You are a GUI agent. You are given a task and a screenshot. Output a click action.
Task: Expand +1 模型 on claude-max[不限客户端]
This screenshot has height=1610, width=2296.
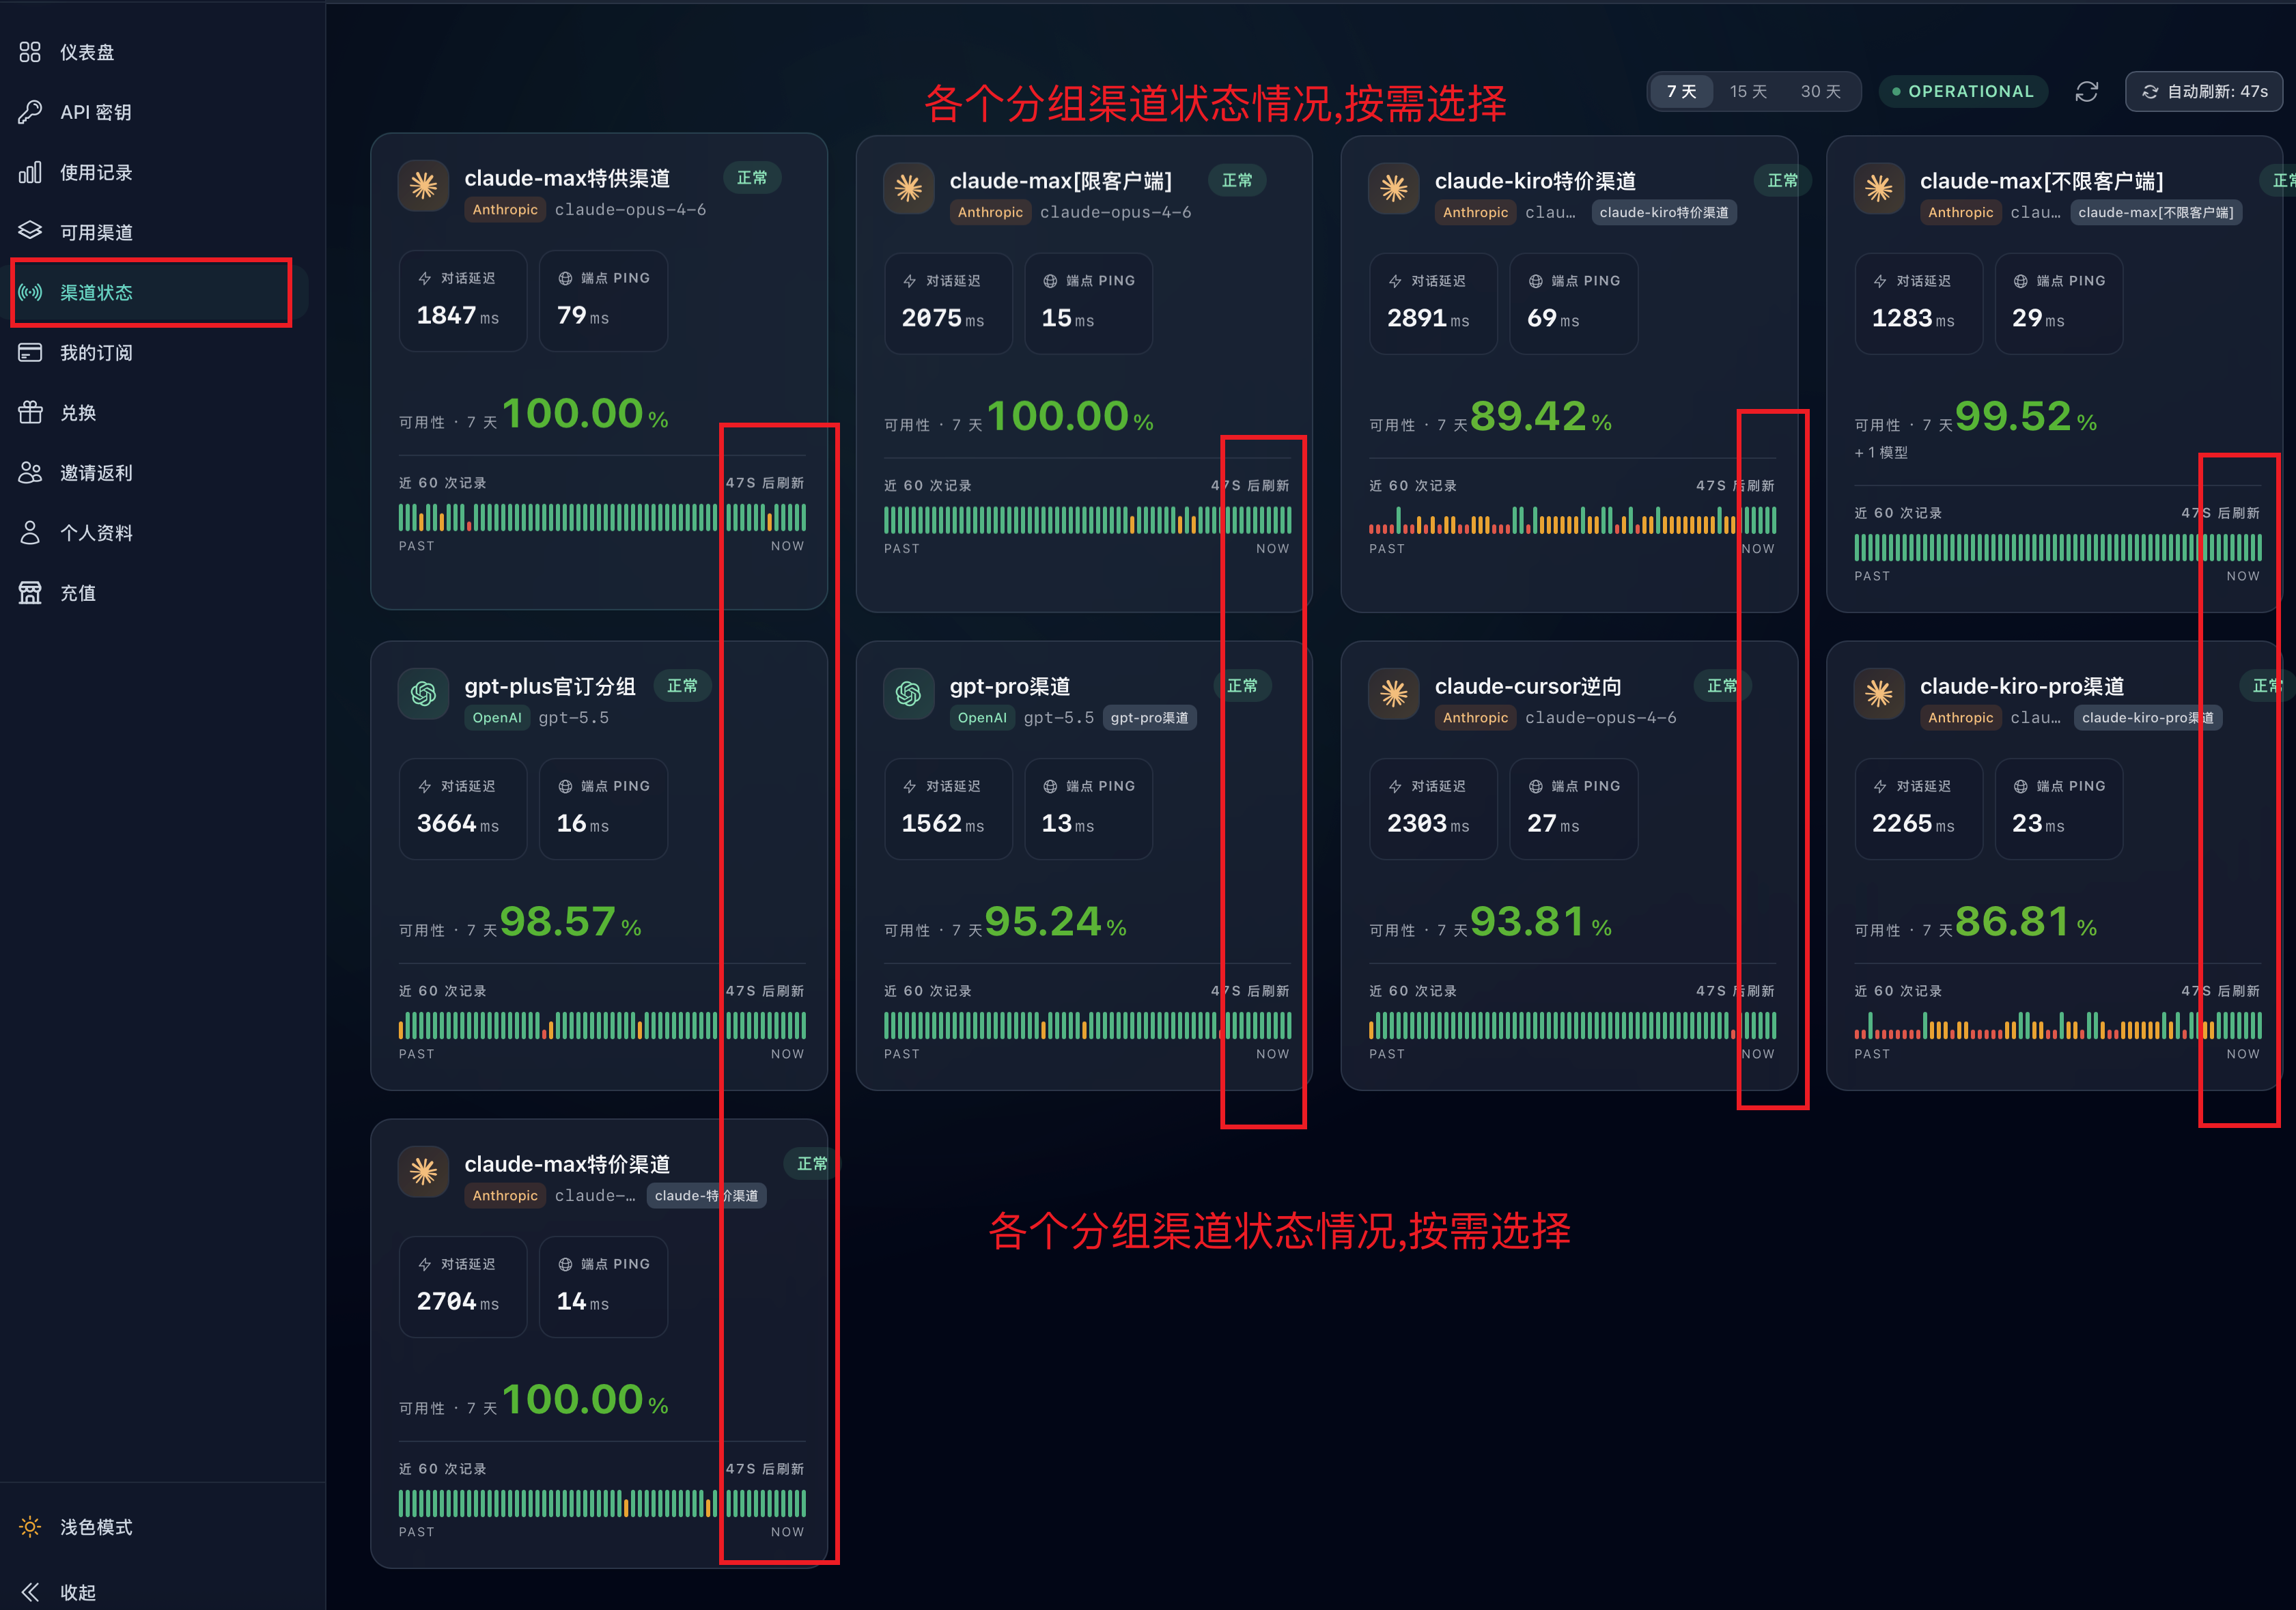[1881, 452]
